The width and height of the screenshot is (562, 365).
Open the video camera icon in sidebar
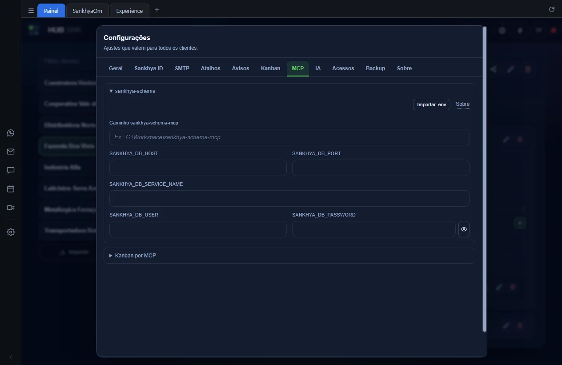(x=11, y=208)
